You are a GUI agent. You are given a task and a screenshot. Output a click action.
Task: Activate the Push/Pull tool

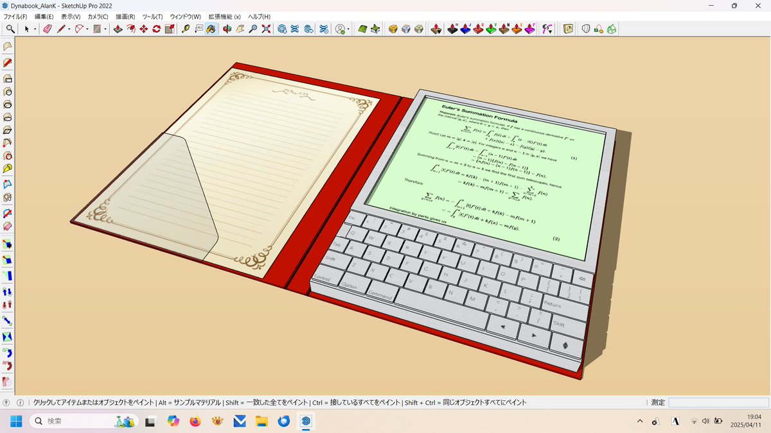(118, 29)
